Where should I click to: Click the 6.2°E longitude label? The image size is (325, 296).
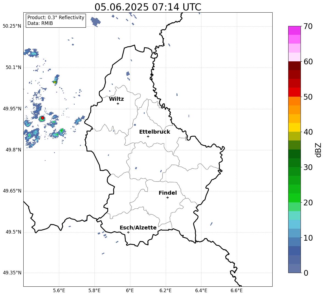click(166, 291)
